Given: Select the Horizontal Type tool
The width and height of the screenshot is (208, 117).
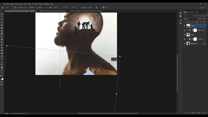Looking at the screenshot, I should tap(2, 59).
